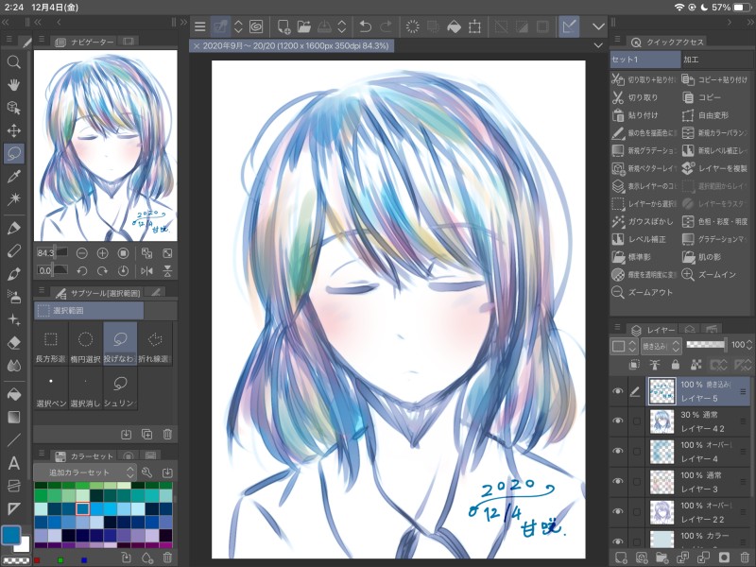Flip canvas horizontally in navigator

click(x=146, y=271)
